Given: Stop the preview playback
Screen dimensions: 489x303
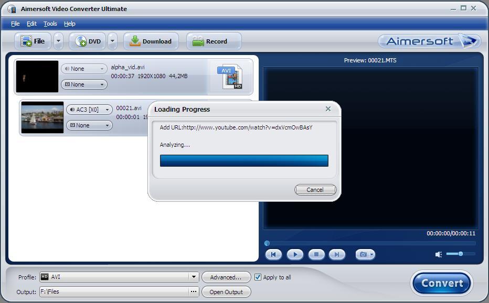Looking at the screenshot, I should click(316, 254).
